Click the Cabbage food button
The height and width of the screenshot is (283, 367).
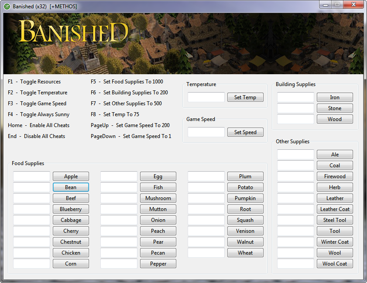pos(71,220)
